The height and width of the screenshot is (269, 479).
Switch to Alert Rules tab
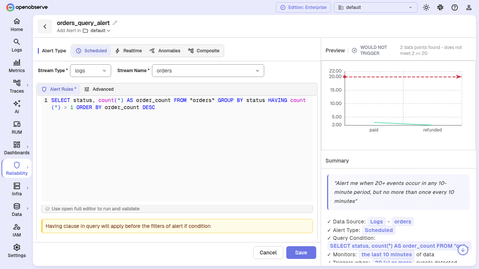[59, 89]
